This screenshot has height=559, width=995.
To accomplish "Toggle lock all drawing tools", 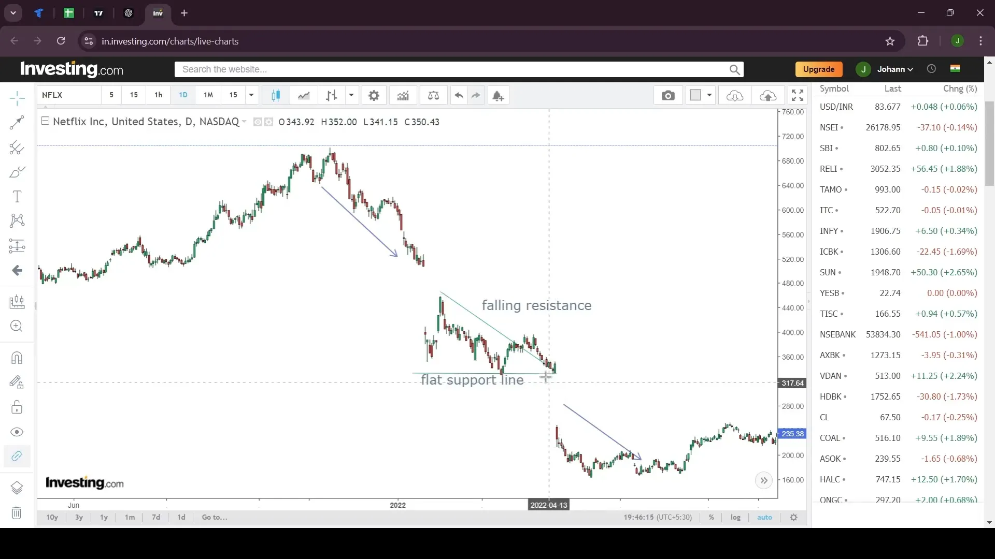I will [x=17, y=407].
